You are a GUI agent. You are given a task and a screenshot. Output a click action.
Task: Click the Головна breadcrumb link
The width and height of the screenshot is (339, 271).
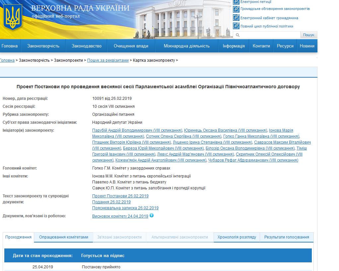(7, 60)
